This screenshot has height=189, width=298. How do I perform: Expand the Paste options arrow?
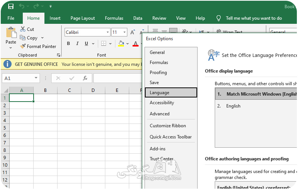(10, 48)
